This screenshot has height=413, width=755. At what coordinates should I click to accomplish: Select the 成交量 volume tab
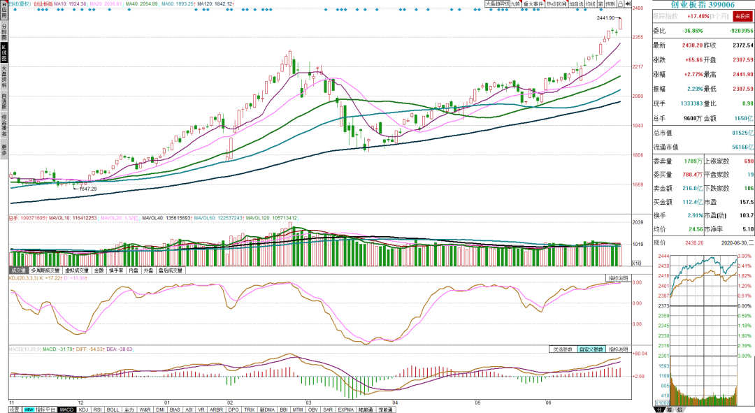pos(18,270)
